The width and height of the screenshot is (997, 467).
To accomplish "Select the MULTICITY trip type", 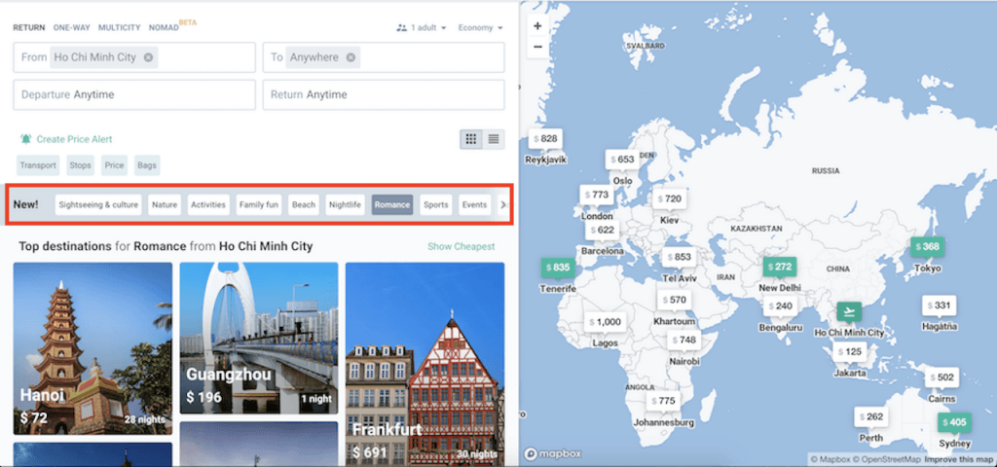I will click(120, 28).
